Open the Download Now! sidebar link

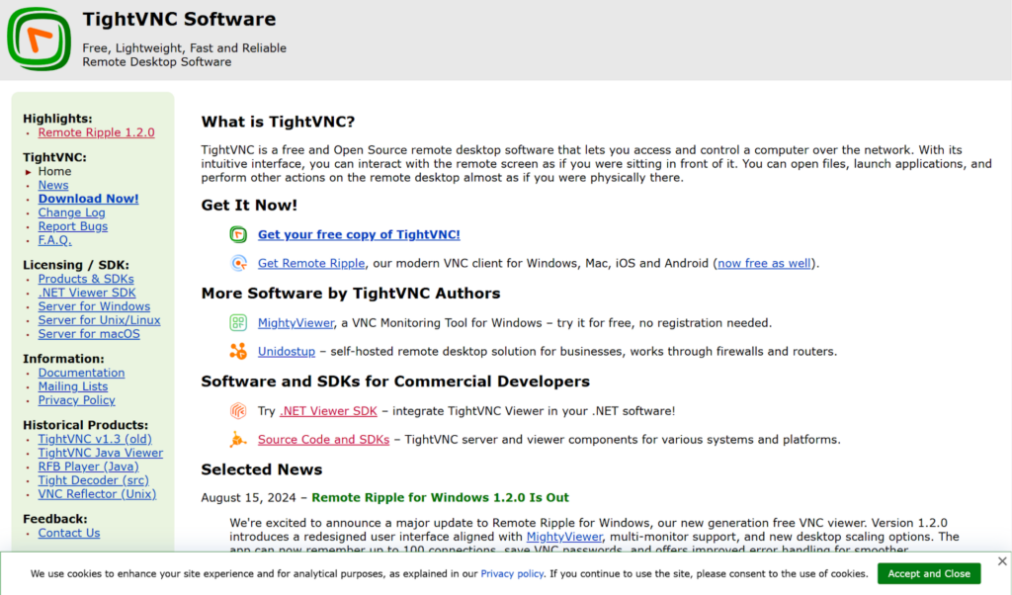coord(88,199)
